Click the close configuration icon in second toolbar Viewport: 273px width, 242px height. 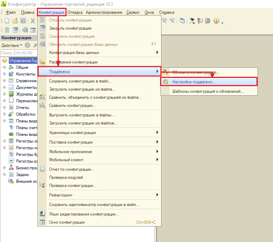[15, 30]
